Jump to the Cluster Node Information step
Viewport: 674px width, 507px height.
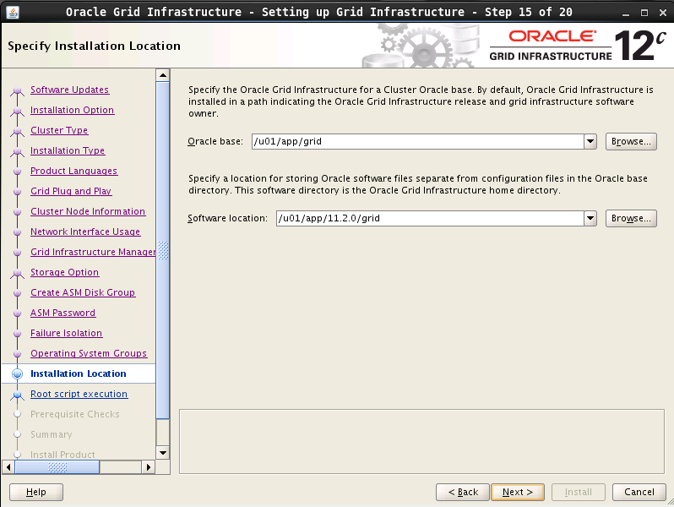click(x=88, y=211)
